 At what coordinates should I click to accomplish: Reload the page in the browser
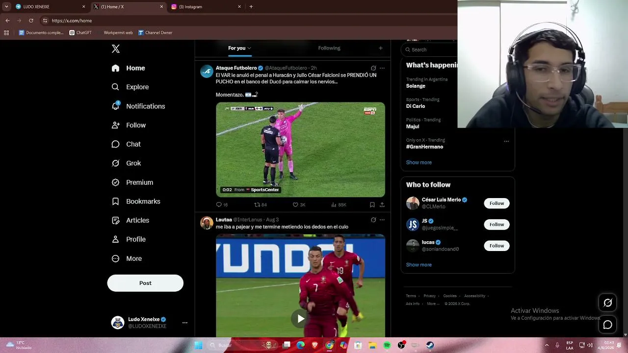(x=31, y=21)
